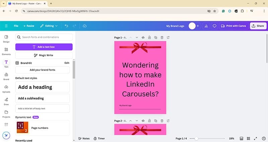Open the analytics insights chart icon
The width and height of the screenshot is (268, 142).
pos(206,26)
